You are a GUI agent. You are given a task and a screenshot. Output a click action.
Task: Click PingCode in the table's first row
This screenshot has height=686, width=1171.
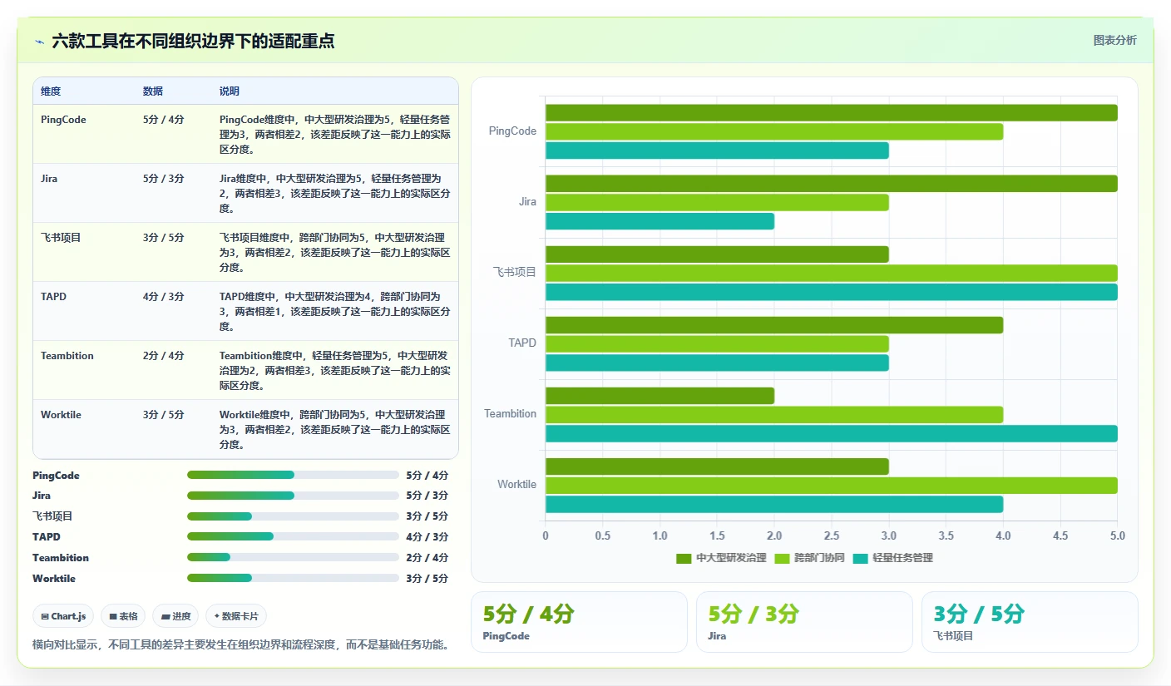pyautogui.click(x=63, y=120)
